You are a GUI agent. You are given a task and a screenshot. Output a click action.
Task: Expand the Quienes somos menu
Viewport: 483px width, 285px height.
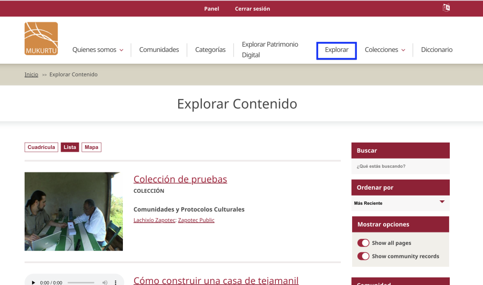click(98, 50)
